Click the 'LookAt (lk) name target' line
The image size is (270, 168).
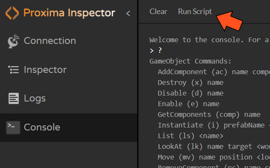214,146
